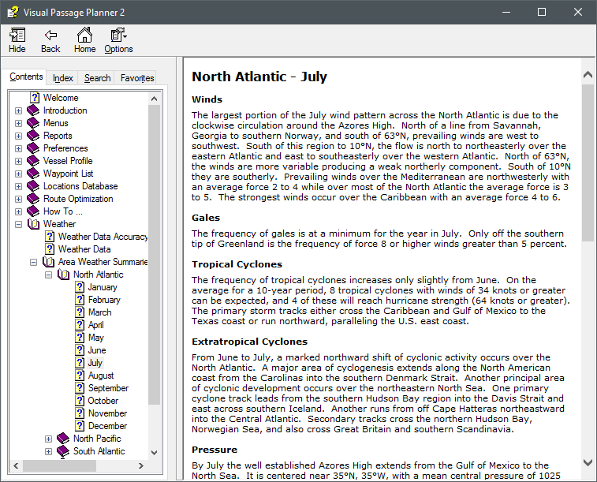Viewport: 597px width, 482px height.
Task: Click the purple book icon beside Introduction
Action: point(33,110)
